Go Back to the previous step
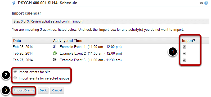This screenshot has height=97, width=211. tap(43, 90)
